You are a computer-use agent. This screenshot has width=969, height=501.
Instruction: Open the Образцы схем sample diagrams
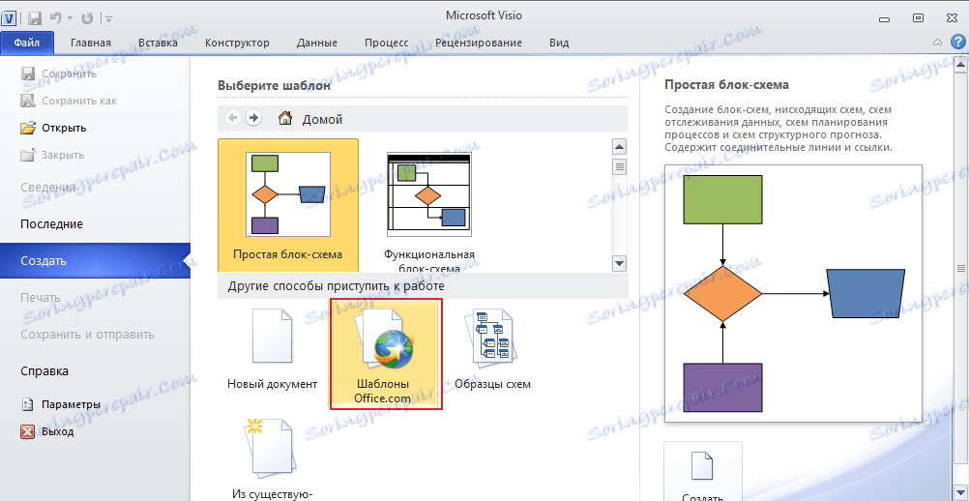pos(492,350)
